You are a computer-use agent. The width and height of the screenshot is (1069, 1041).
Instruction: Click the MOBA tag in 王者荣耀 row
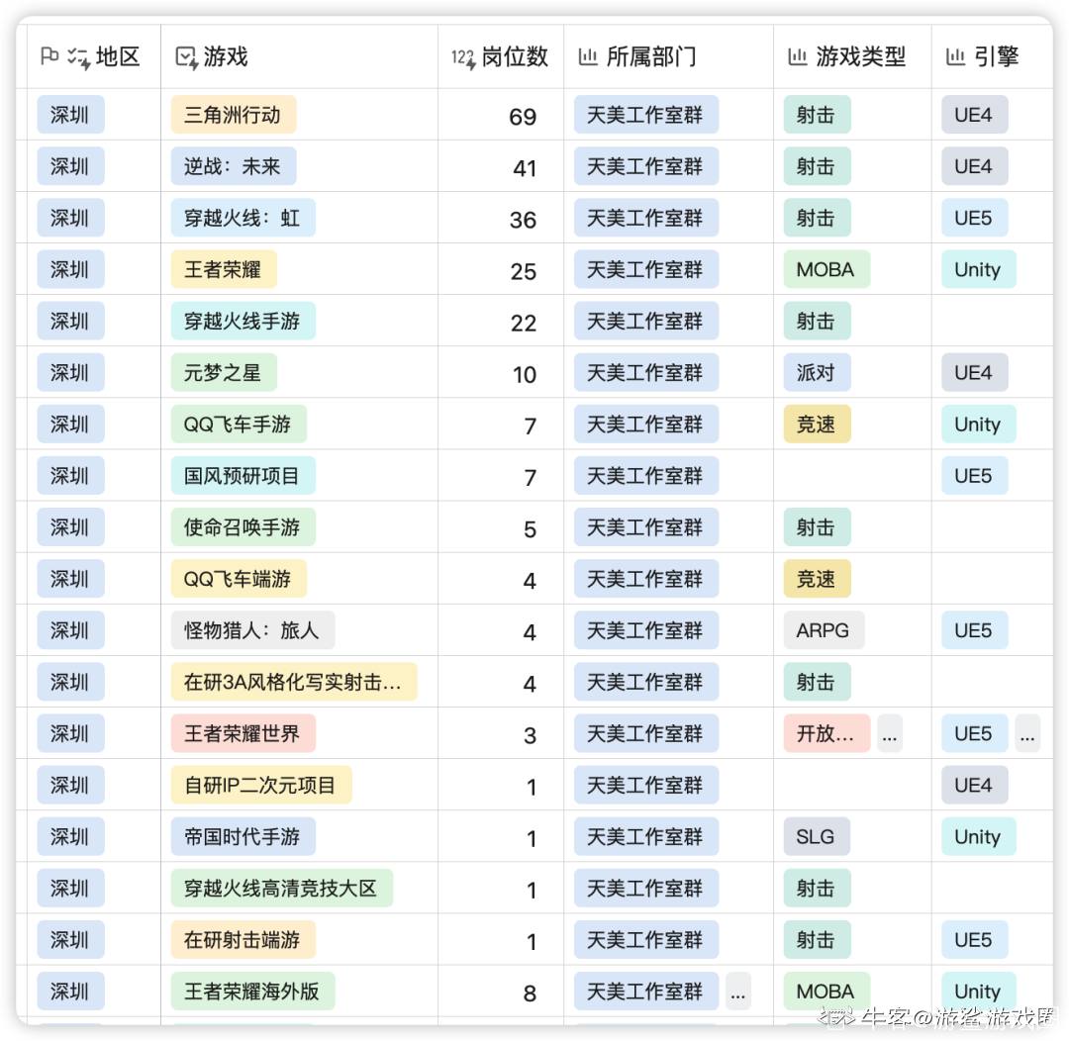(826, 269)
